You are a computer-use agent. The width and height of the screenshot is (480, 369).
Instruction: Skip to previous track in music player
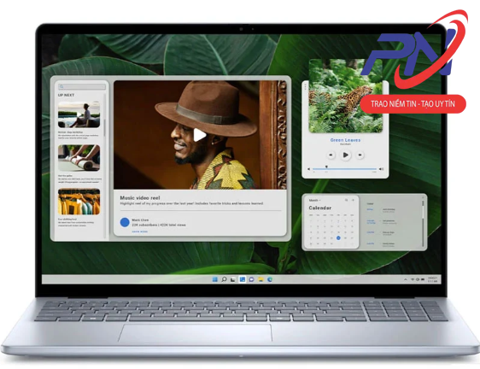click(x=331, y=155)
